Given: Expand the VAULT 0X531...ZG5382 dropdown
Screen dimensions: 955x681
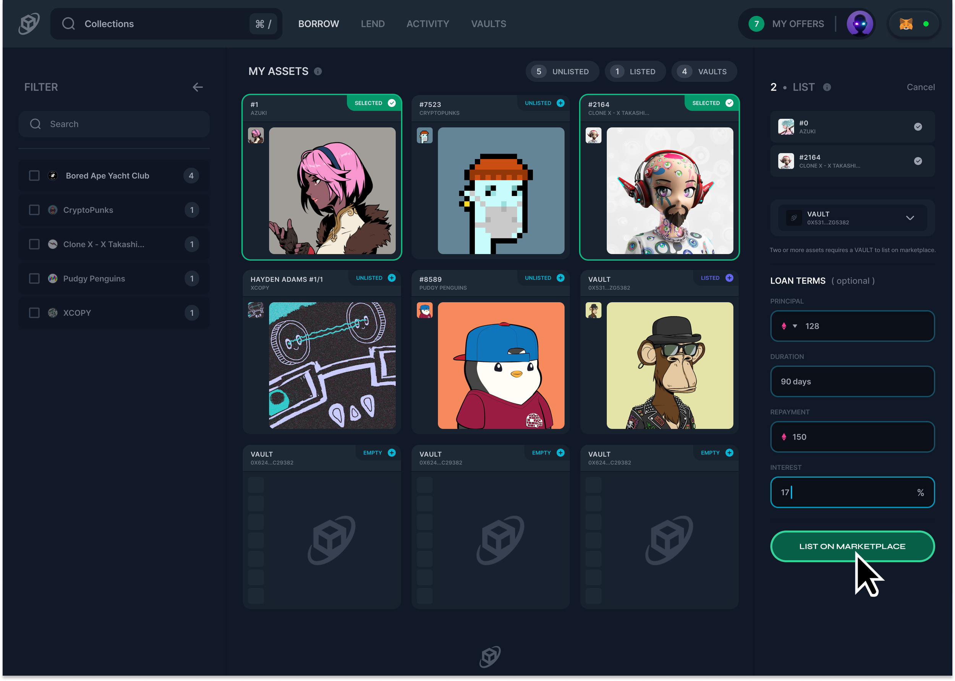Looking at the screenshot, I should [x=910, y=218].
